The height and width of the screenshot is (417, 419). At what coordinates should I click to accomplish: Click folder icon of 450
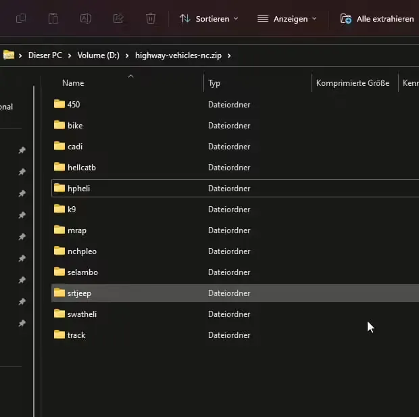coord(59,103)
